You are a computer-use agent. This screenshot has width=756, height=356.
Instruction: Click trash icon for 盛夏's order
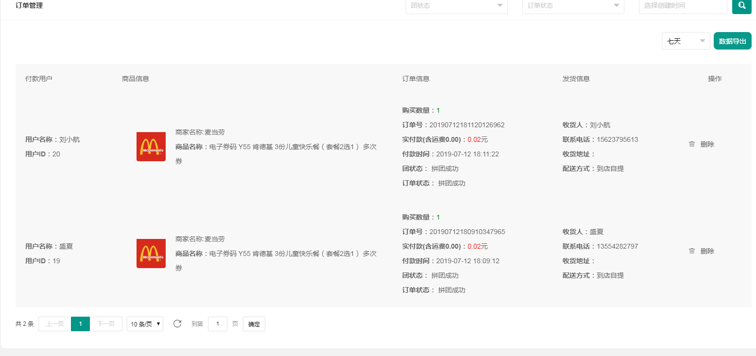coord(692,251)
